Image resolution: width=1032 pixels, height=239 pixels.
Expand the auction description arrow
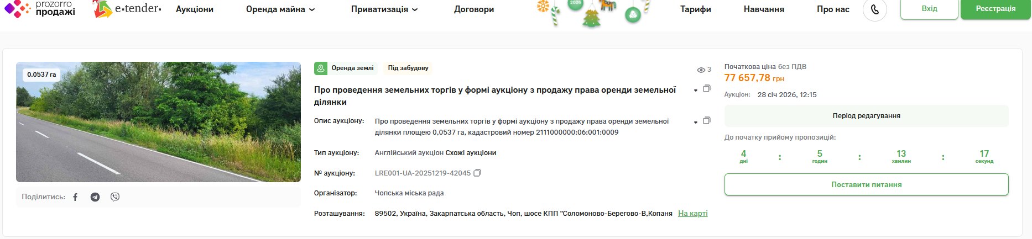[x=695, y=122]
